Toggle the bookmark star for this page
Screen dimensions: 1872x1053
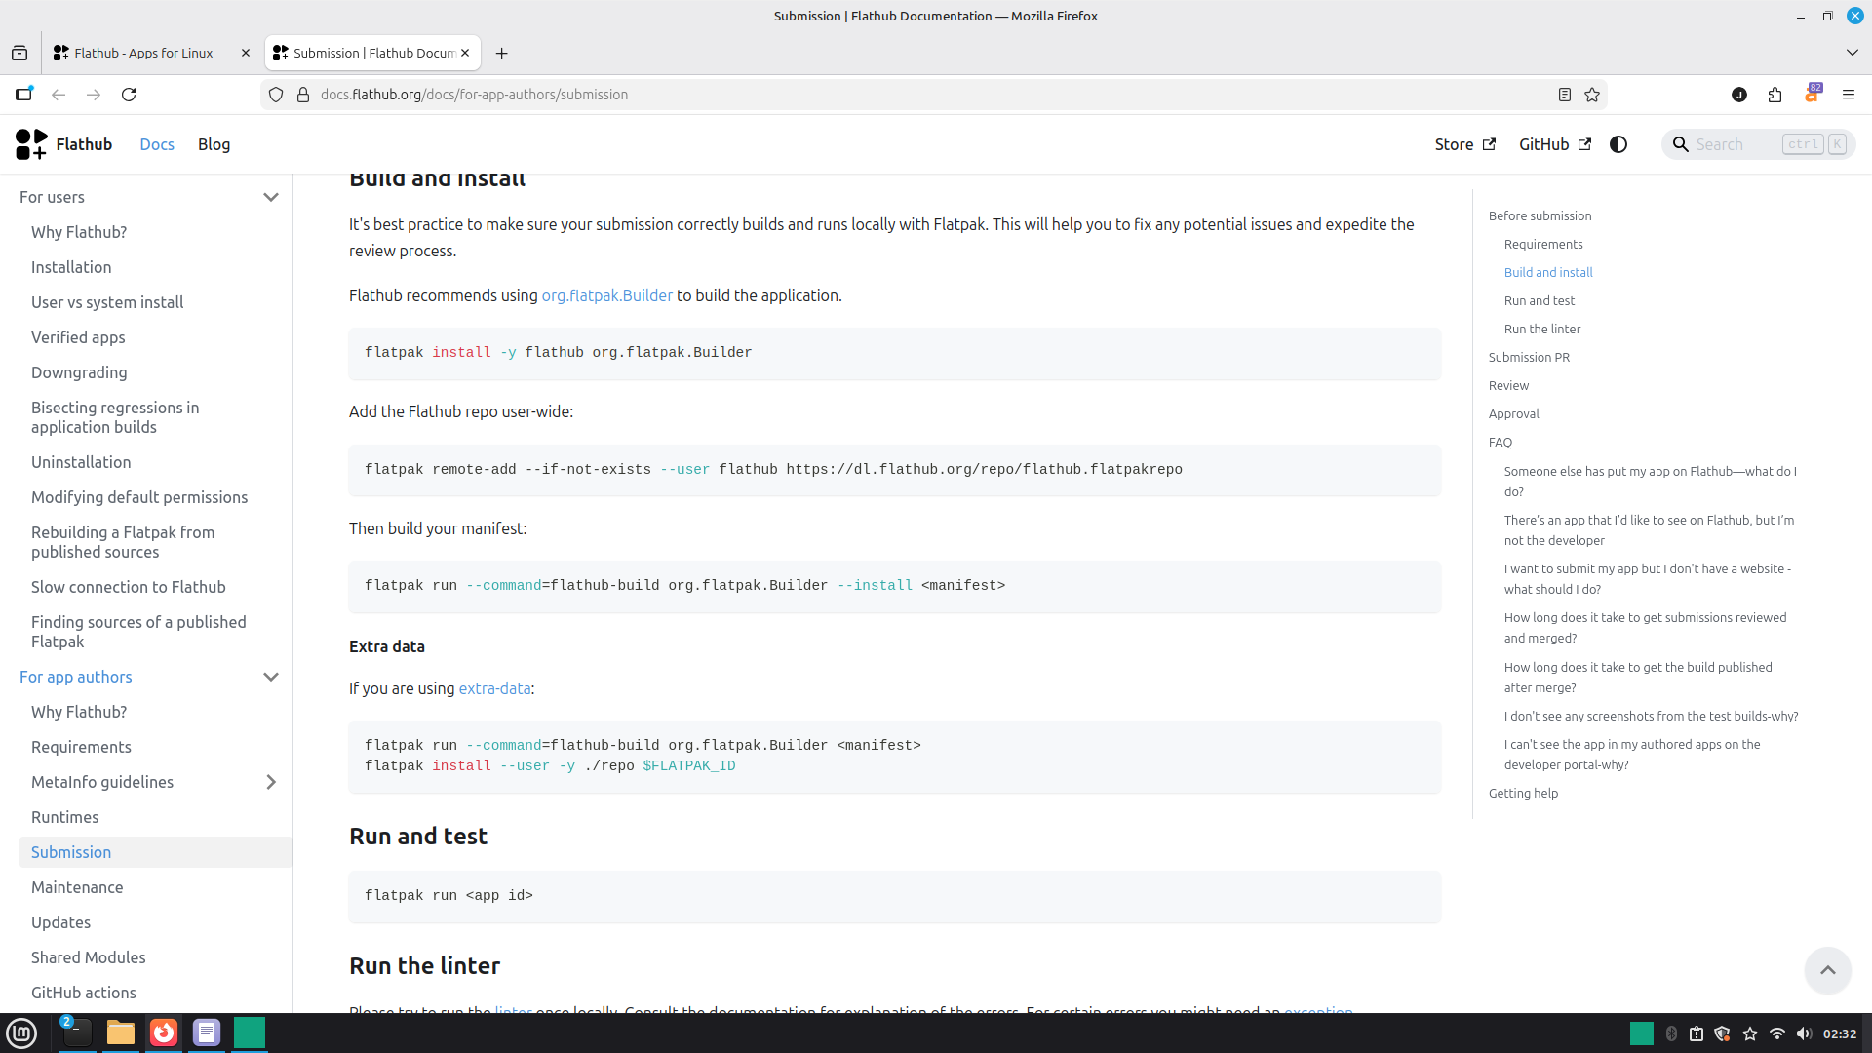[x=1592, y=95]
